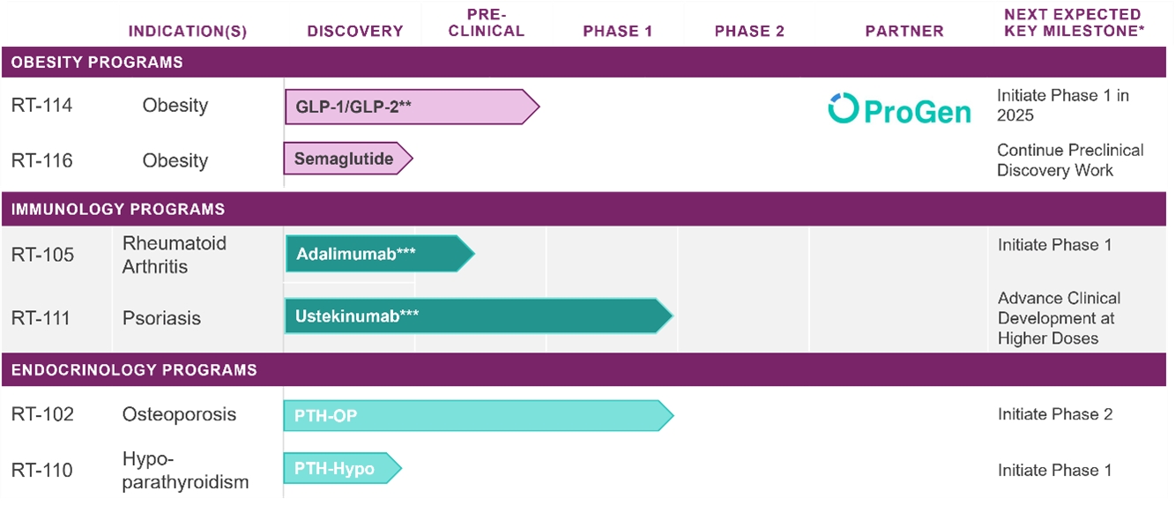This screenshot has height=505, width=1175.
Task: Click the Next Expected Key Milestone heading
Action: coord(1072,23)
